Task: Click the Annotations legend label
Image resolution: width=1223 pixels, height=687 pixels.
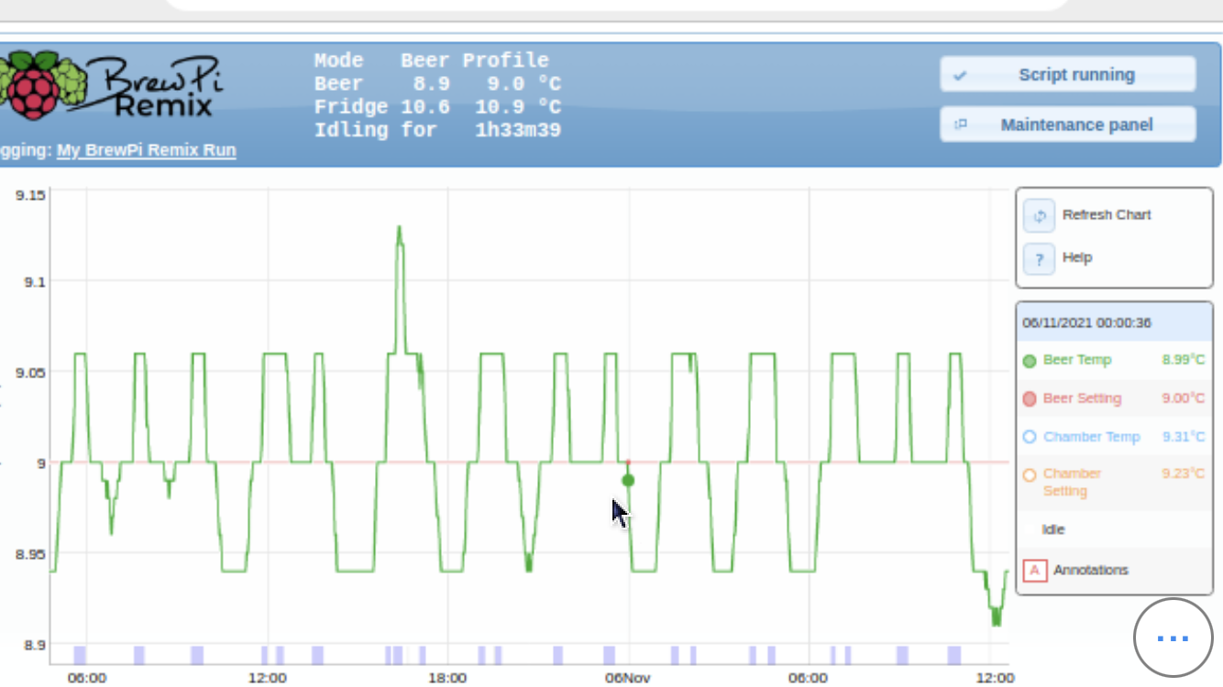Action: (x=1090, y=570)
